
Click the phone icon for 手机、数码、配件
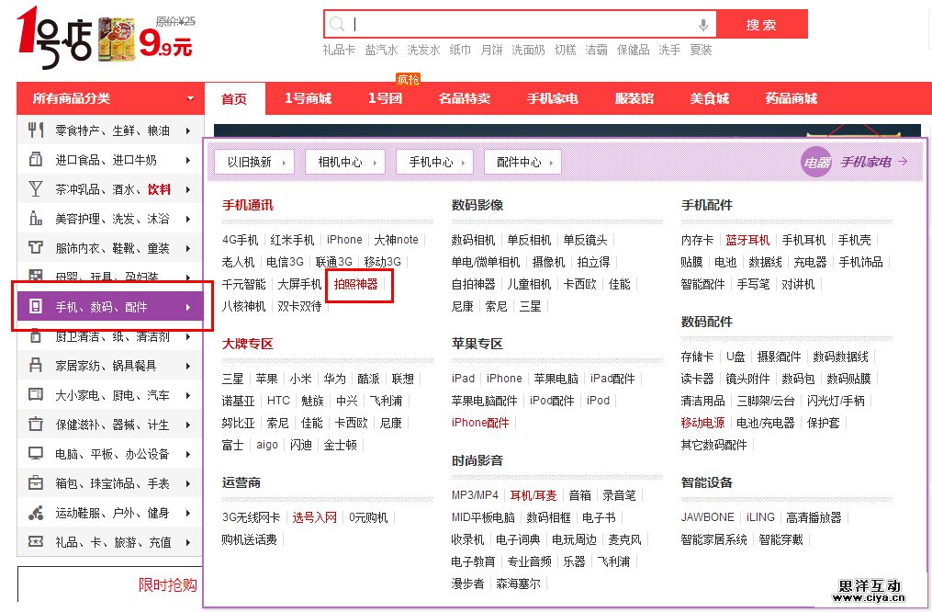tap(36, 306)
